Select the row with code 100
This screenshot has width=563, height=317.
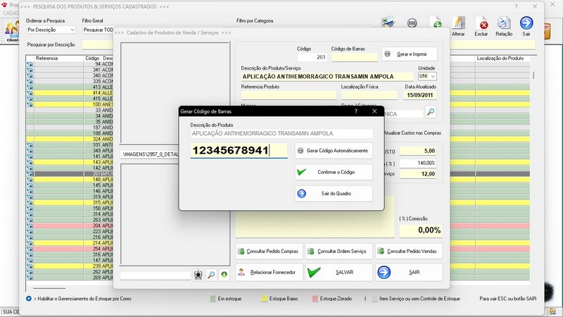click(70, 104)
